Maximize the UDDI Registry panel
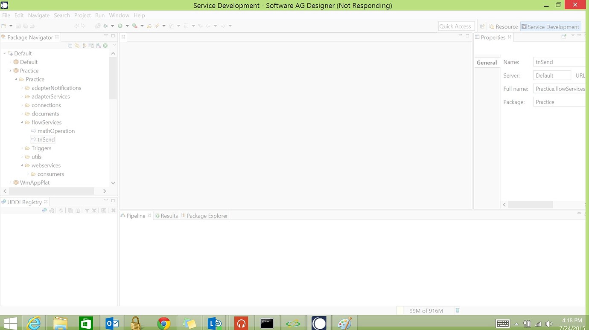The width and height of the screenshot is (589, 330). tap(113, 200)
